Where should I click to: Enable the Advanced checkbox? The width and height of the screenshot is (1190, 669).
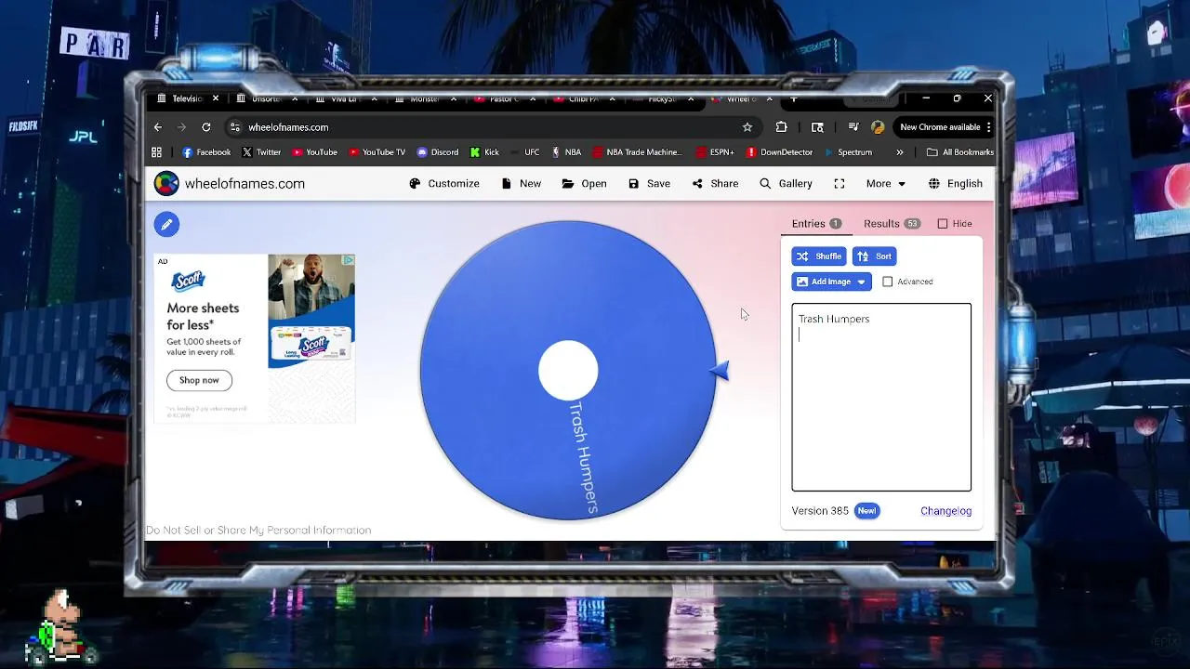[888, 282]
